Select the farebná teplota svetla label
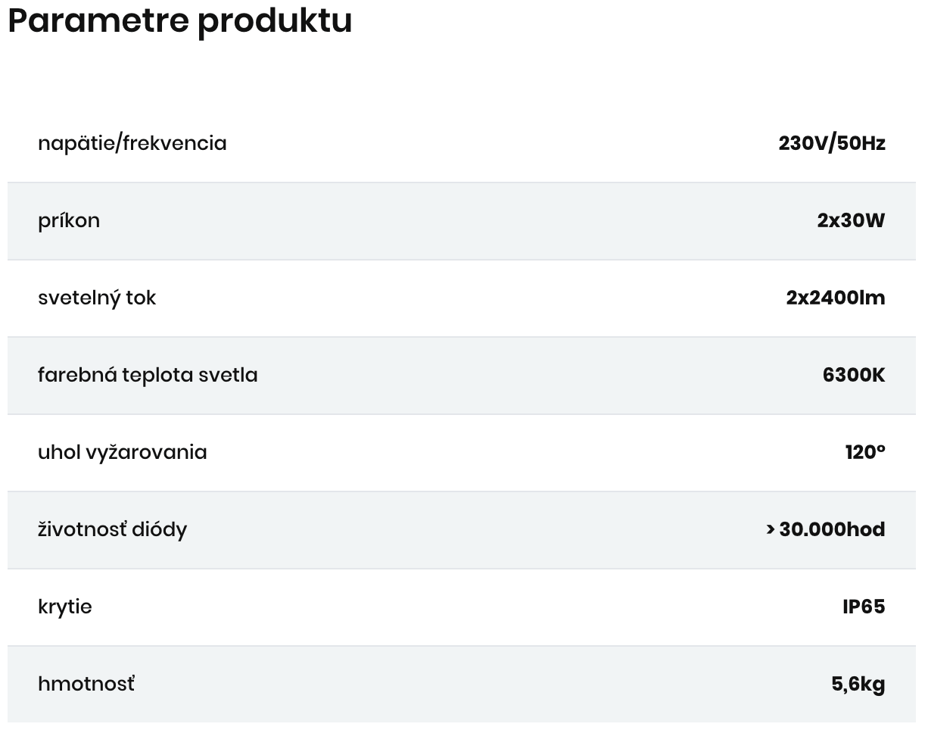Viewport: 928px width, 730px height. point(148,375)
